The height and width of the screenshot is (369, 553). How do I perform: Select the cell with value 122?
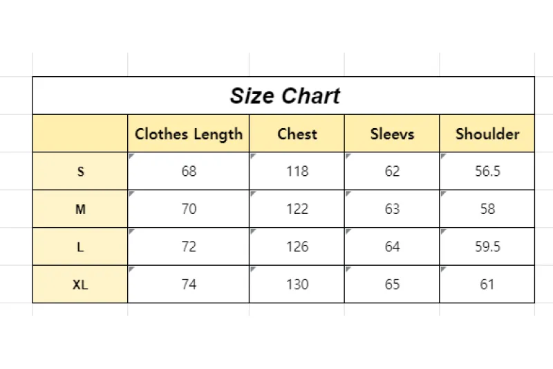297,209
